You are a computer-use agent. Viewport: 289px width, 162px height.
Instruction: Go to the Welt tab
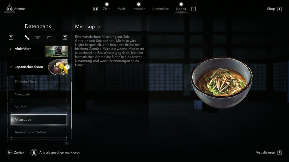tap(121, 9)
